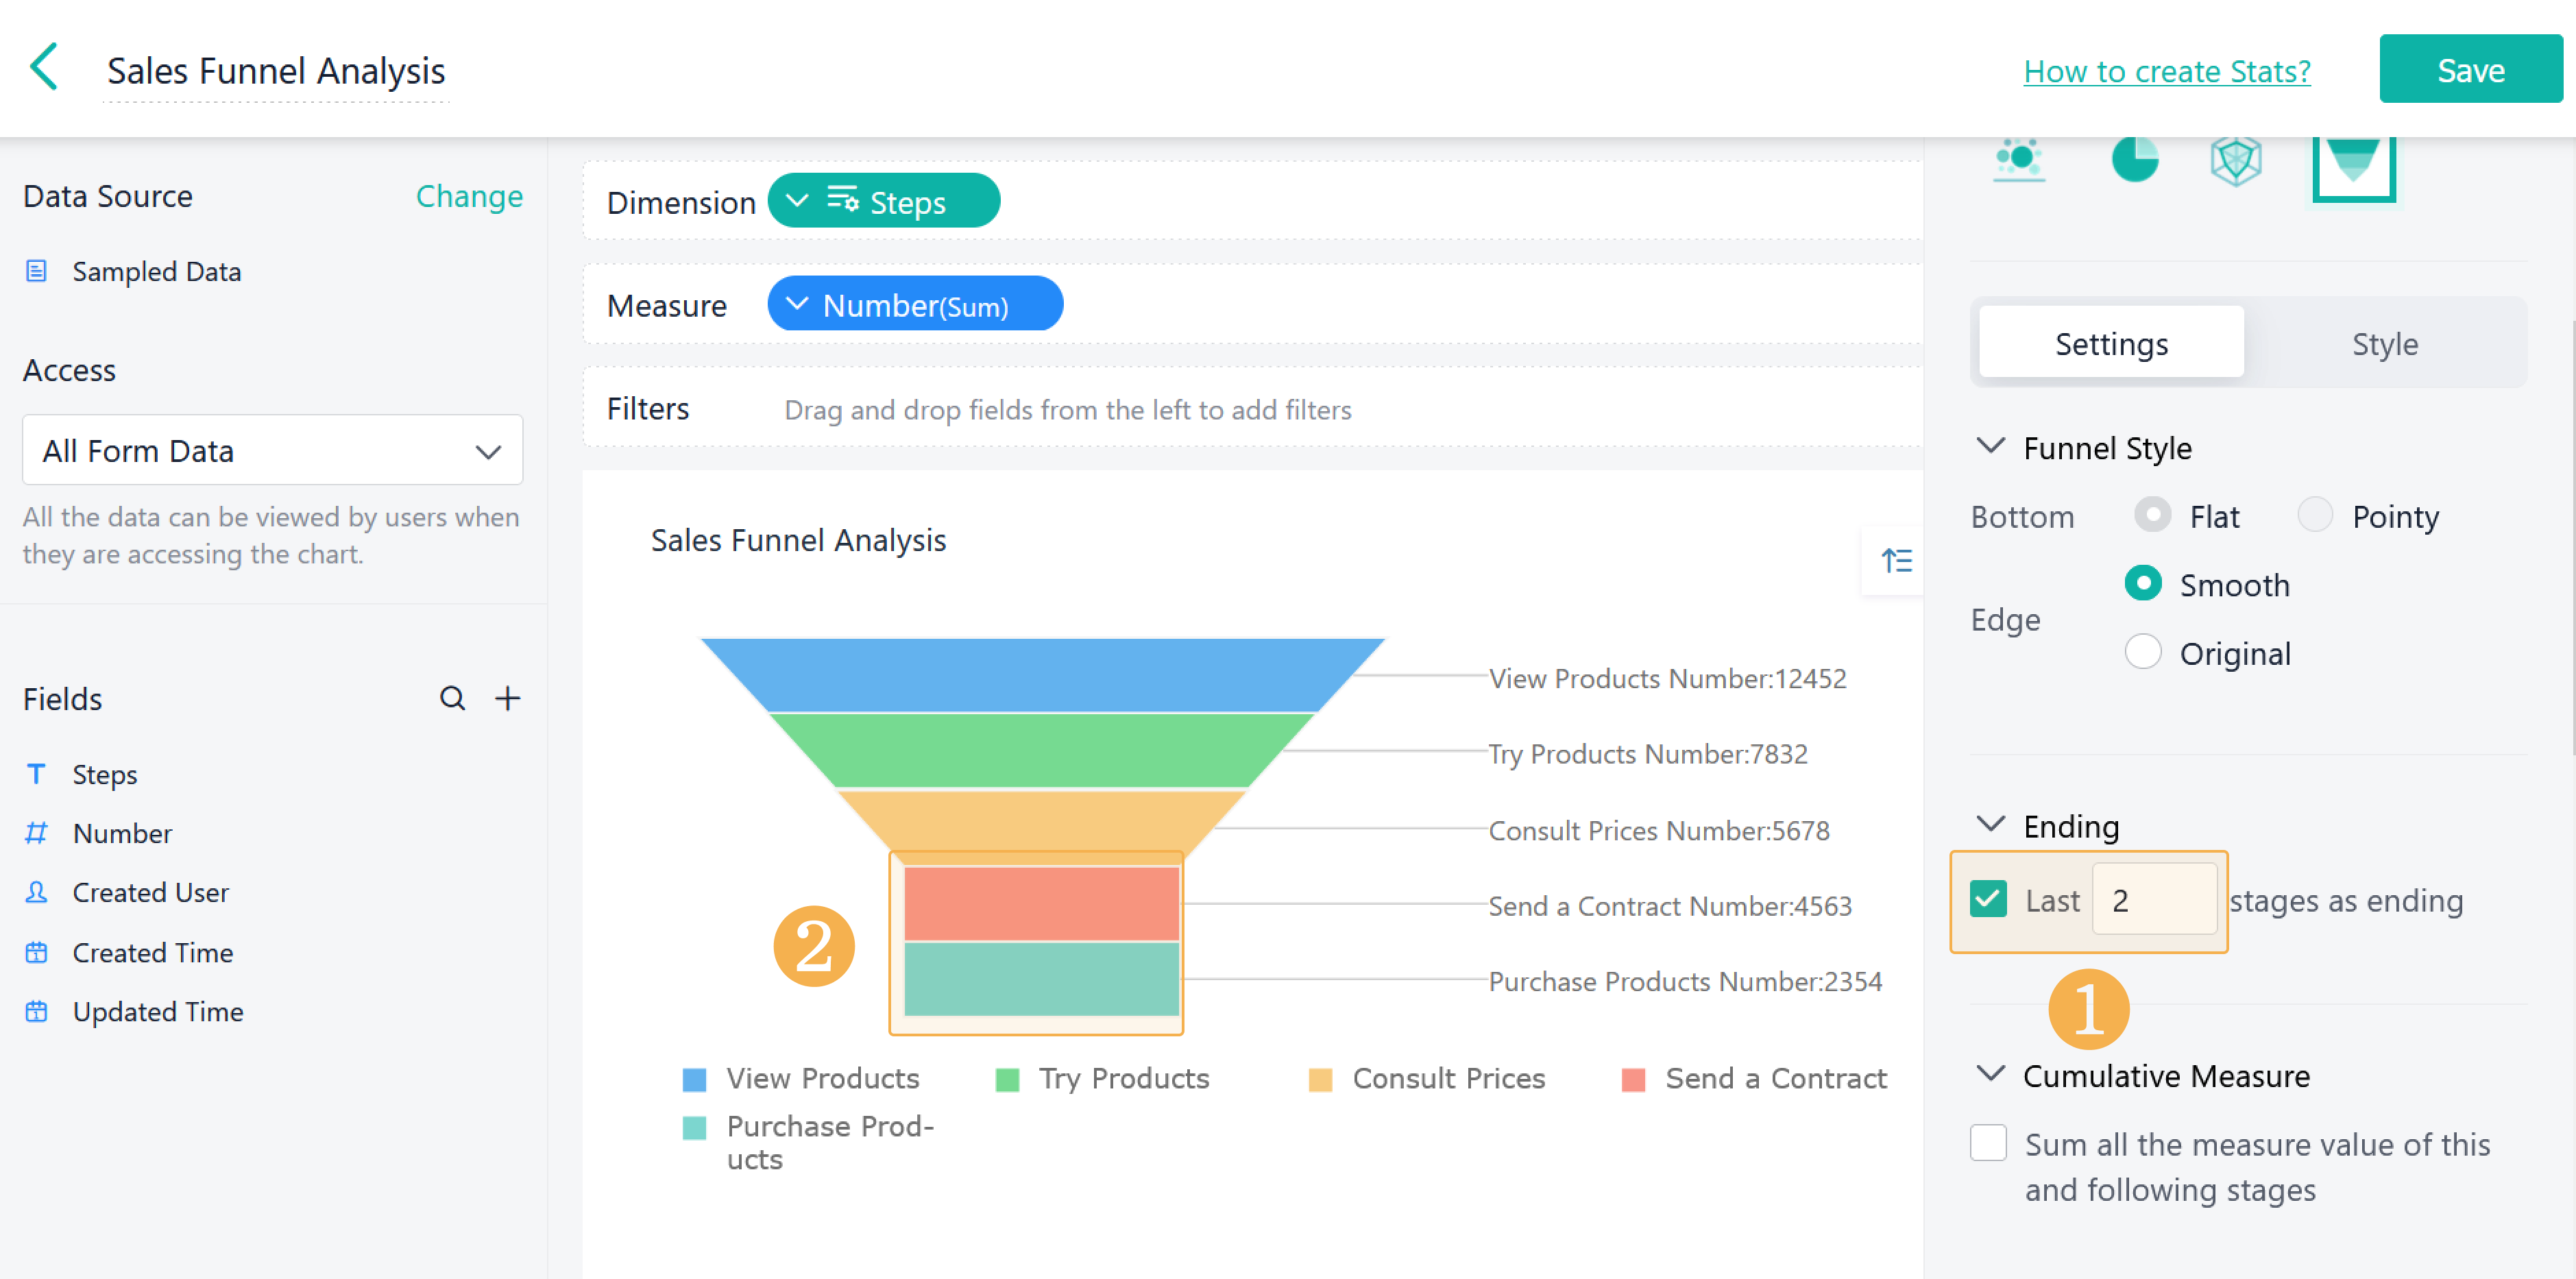Select the scatter chart type icon
The height and width of the screenshot is (1279, 2576).
click(x=2019, y=159)
